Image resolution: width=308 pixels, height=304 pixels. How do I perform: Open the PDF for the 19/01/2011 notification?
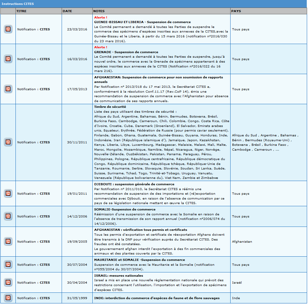tap(8, 193)
